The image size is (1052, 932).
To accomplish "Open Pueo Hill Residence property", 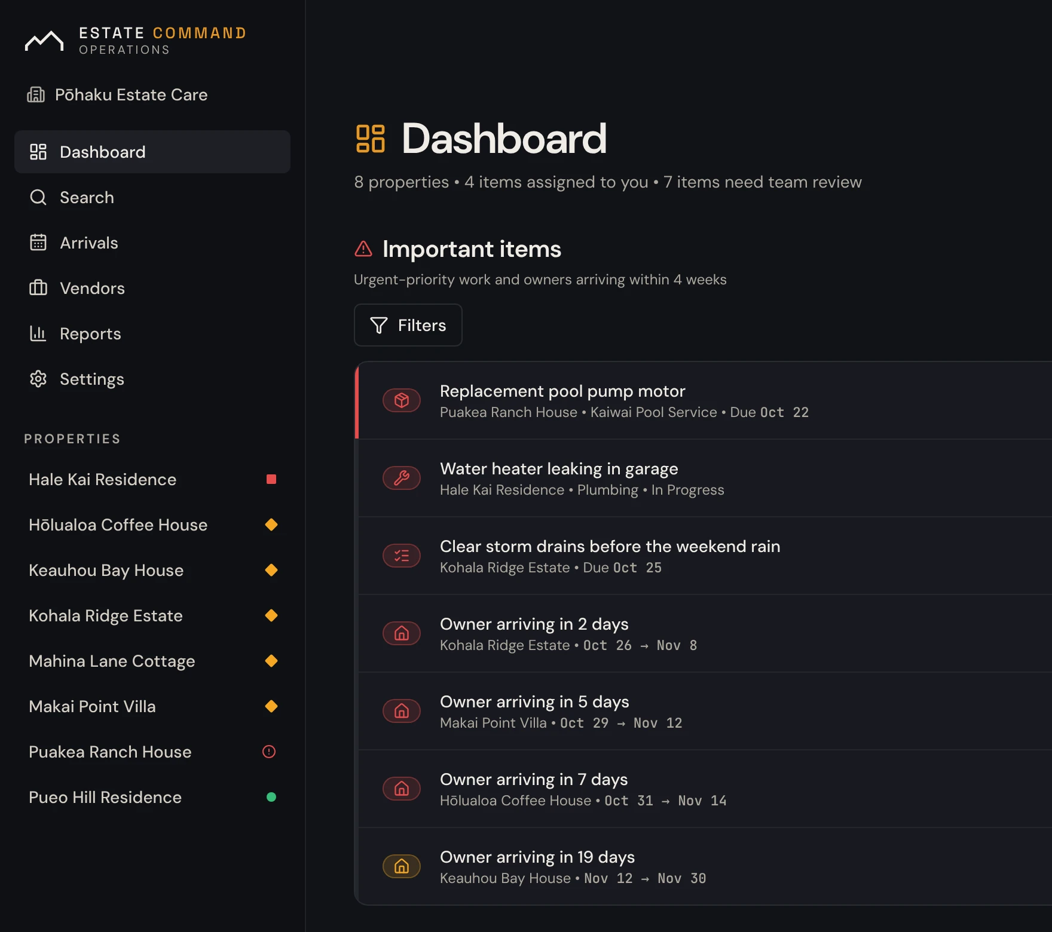I will coord(152,797).
